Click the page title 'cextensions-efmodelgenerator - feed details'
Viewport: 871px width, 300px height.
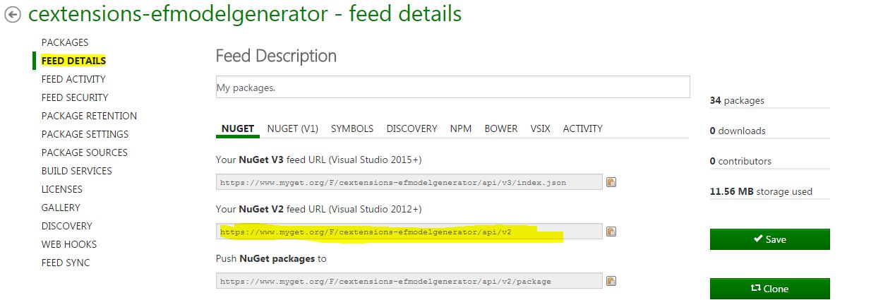(245, 13)
